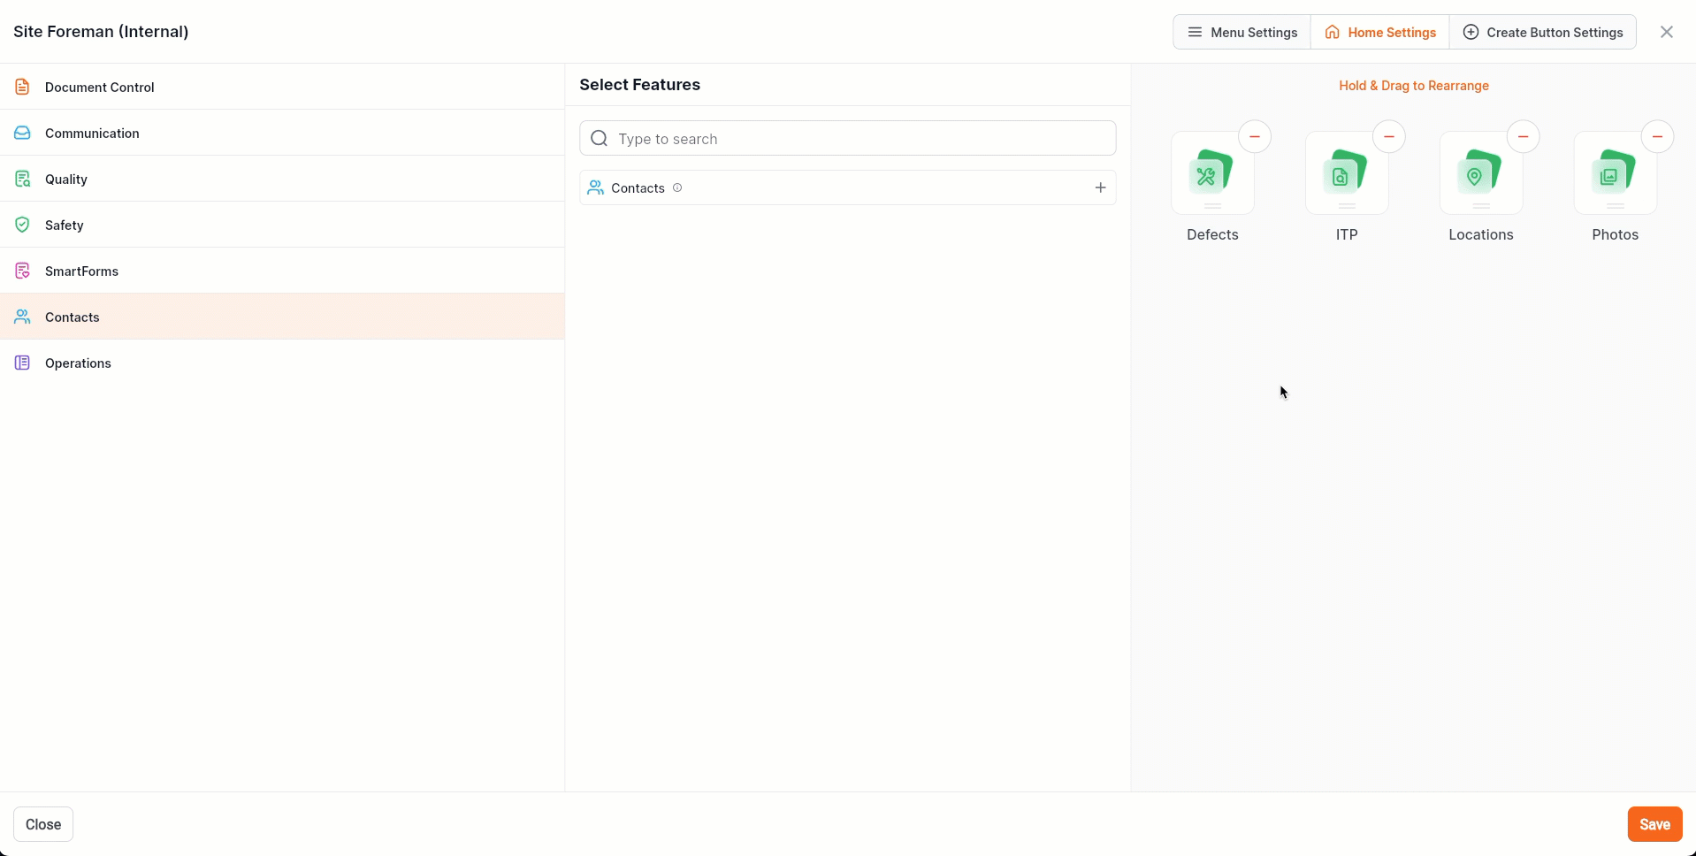Open Document Control category
This screenshot has height=856, width=1696.
(99, 87)
